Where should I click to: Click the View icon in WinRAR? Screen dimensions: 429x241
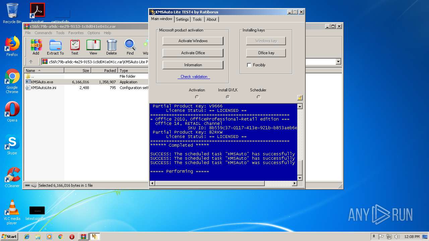(x=93, y=47)
